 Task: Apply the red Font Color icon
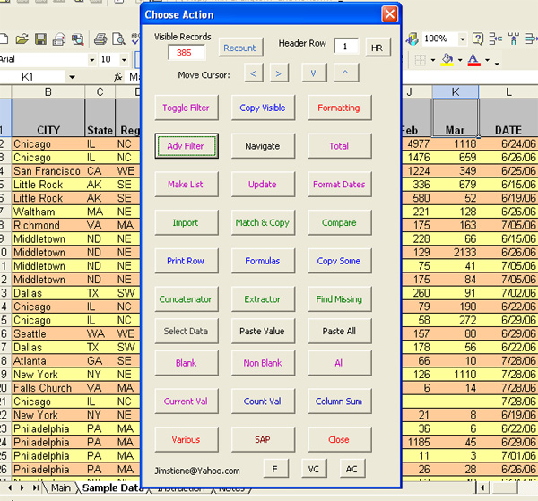click(473, 60)
